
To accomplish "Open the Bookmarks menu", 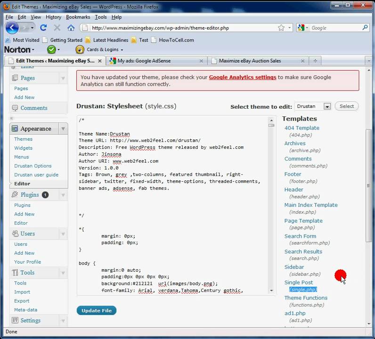I will (78, 17).
